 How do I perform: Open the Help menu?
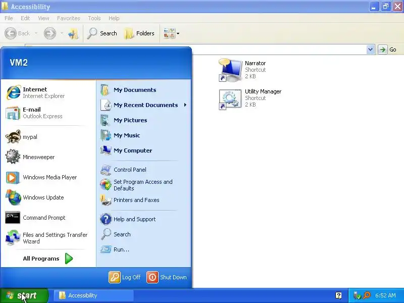tap(114, 18)
